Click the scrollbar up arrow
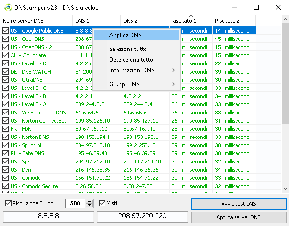The image size is (289, 226). [x=285, y=19]
